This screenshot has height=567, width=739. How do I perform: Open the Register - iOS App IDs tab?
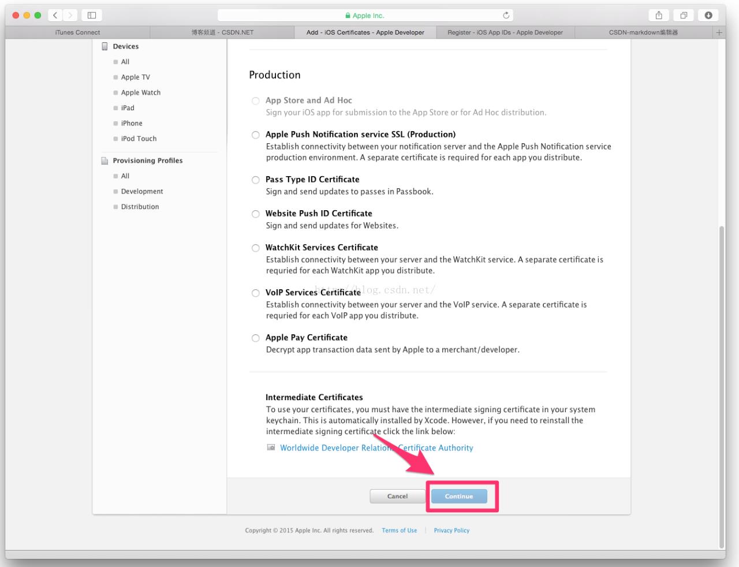coord(505,32)
